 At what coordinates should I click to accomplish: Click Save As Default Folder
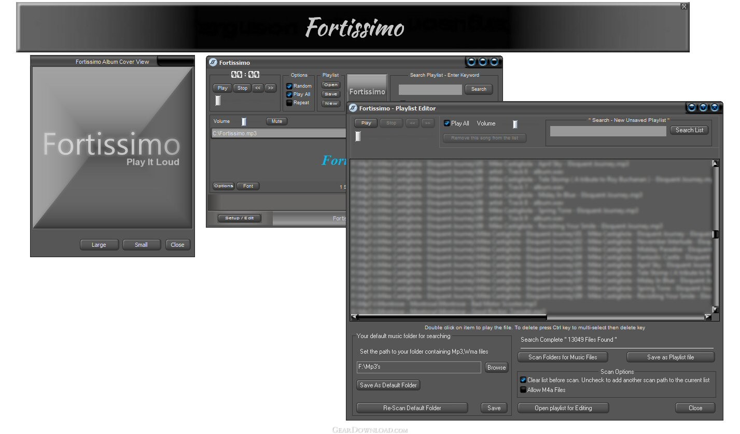point(388,385)
